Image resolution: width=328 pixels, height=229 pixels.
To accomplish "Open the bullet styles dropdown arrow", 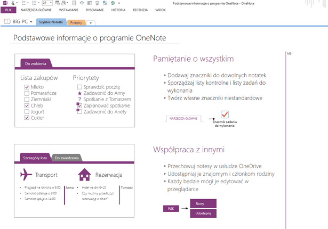I will point(28,3).
